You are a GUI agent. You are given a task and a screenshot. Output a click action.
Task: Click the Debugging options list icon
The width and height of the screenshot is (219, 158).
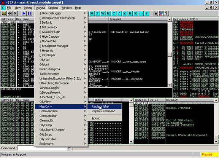(x=155, y=13)
